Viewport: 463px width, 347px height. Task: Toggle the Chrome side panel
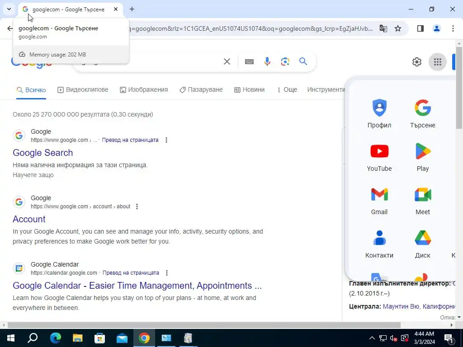click(420, 28)
